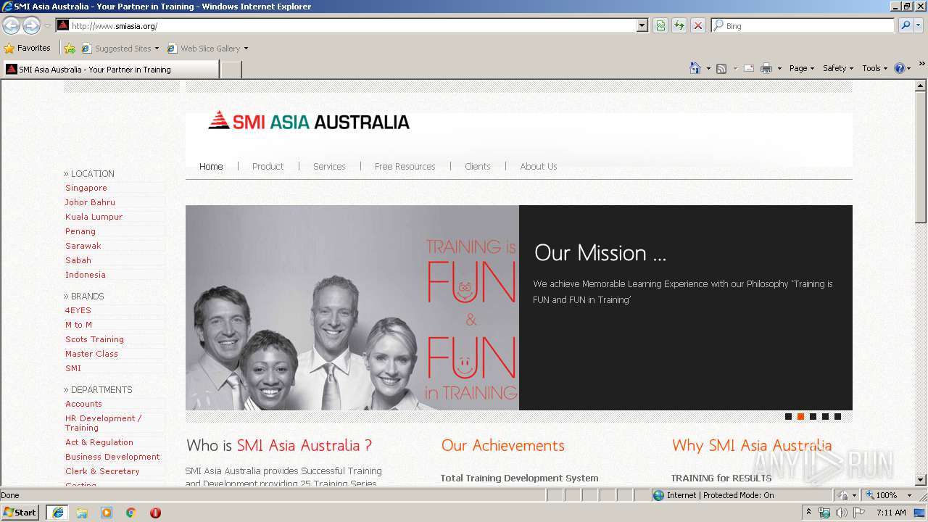Click the Johor Bahru location link

pos(90,202)
